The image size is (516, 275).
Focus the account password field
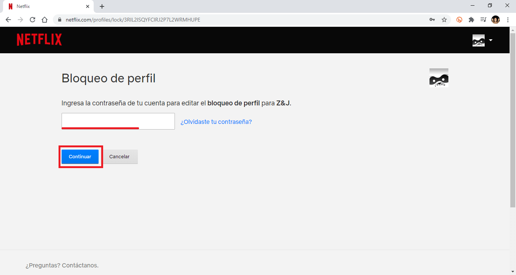tap(118, 121)
